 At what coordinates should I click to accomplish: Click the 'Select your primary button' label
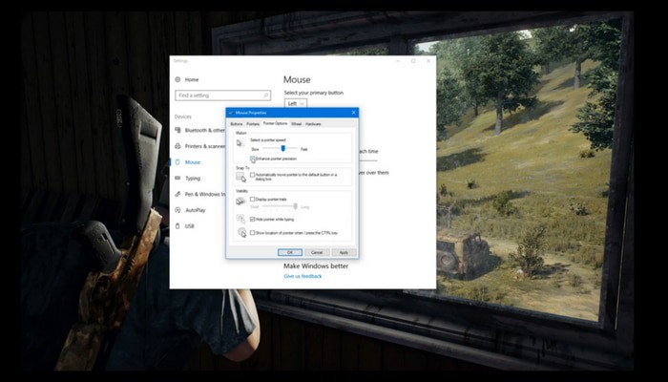pos(314,93)
